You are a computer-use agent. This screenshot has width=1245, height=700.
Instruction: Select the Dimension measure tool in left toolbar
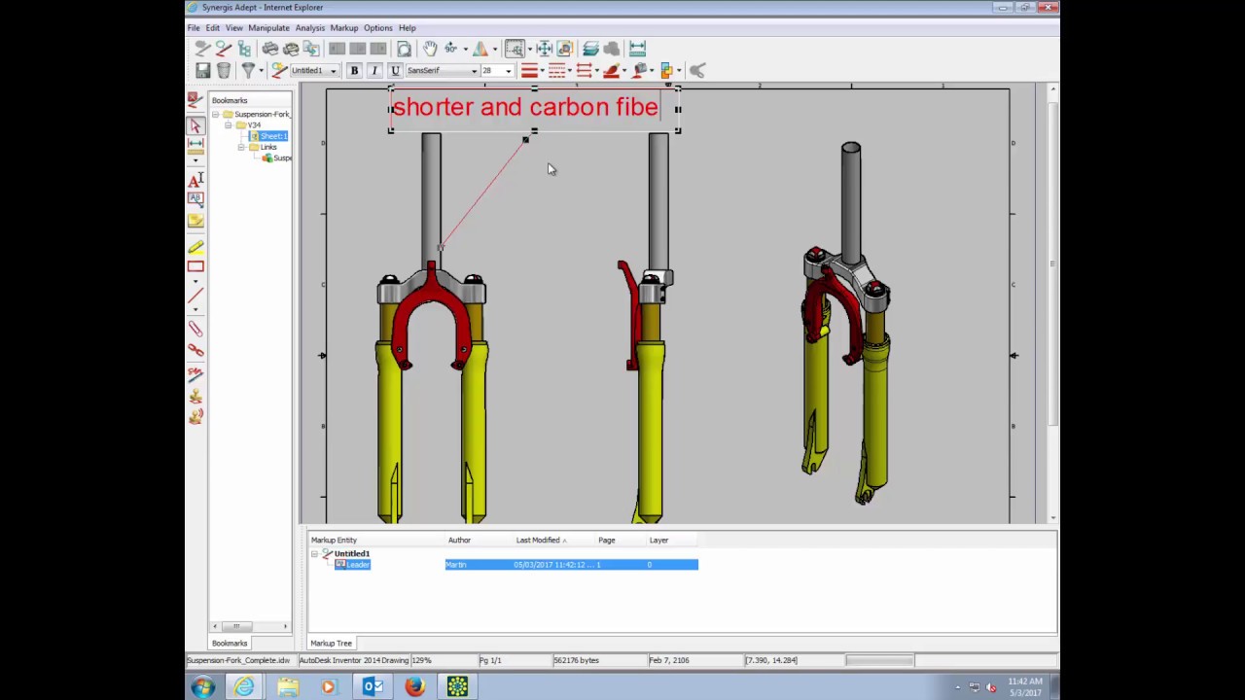tap(196, 147)
